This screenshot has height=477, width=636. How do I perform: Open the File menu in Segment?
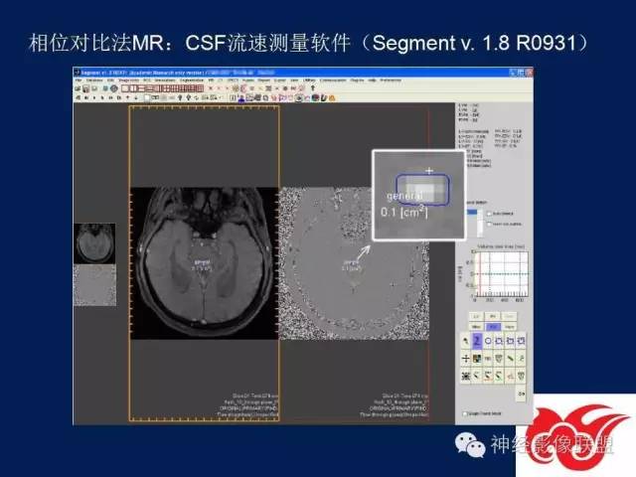point(79,80)
